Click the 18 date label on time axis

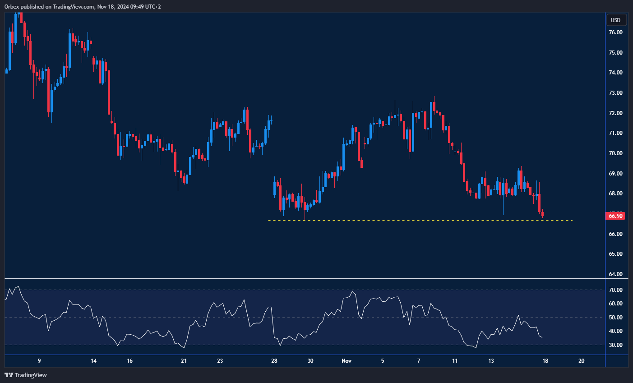[545, 361]
